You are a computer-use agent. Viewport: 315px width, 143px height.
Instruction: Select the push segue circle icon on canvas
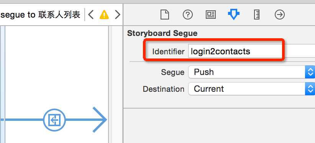(x=54, y=120)
